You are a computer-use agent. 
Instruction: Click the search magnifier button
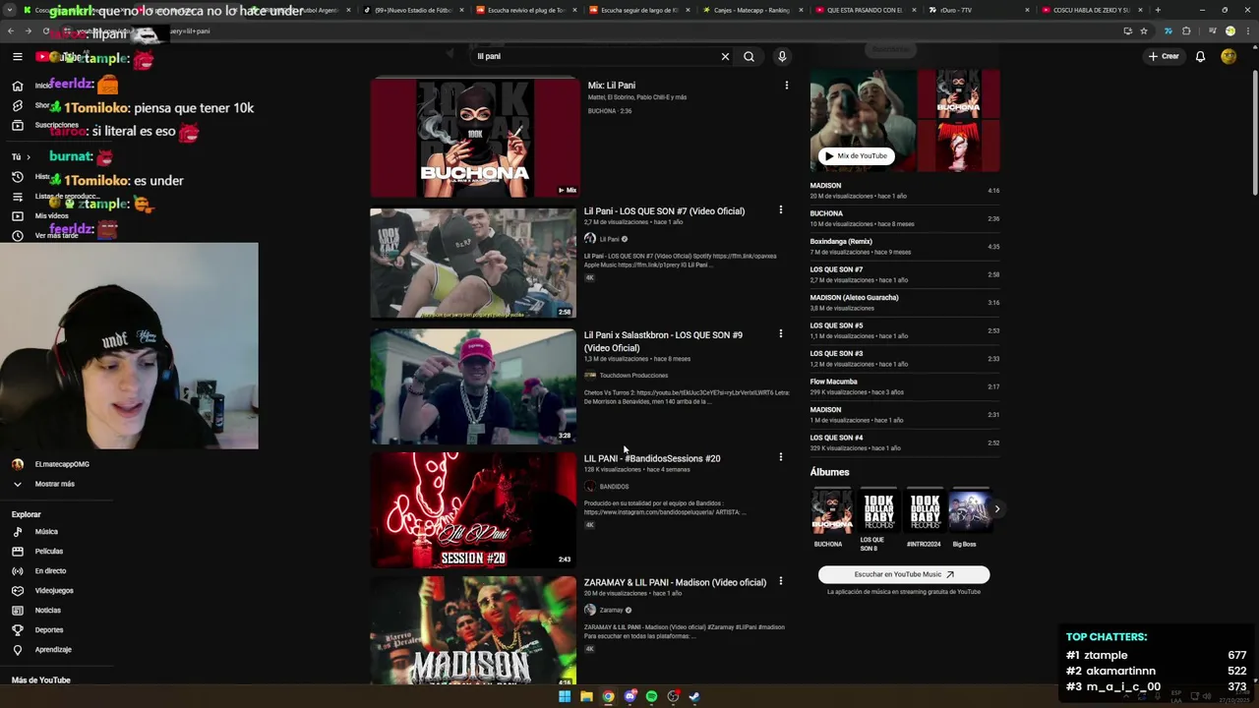749,56
